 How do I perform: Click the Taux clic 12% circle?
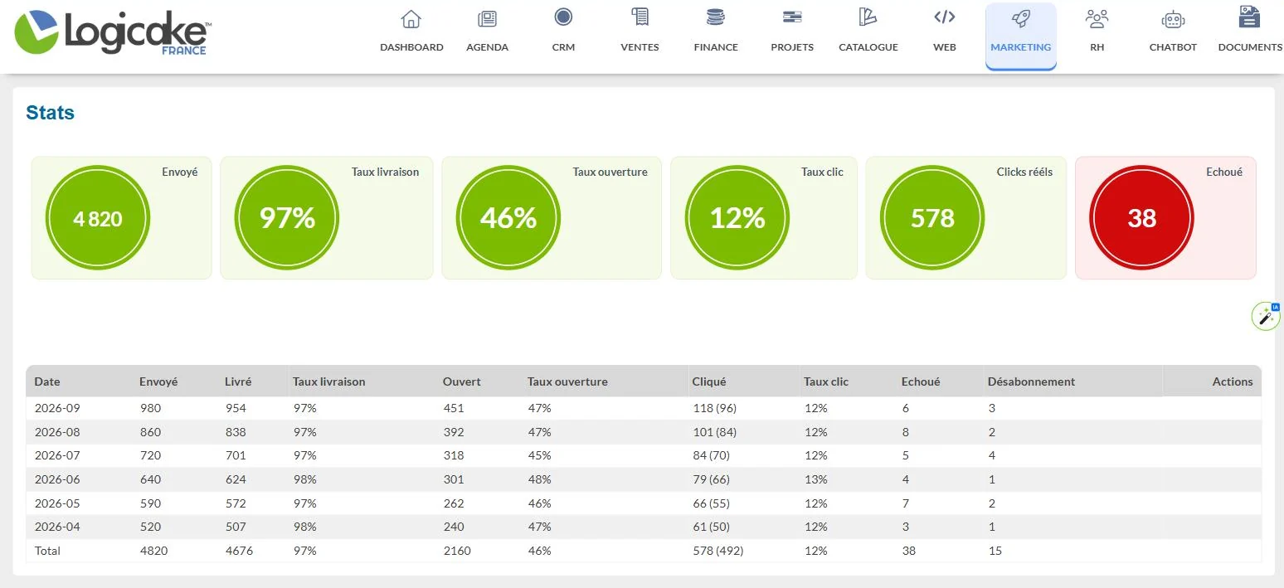click(737, 218)
